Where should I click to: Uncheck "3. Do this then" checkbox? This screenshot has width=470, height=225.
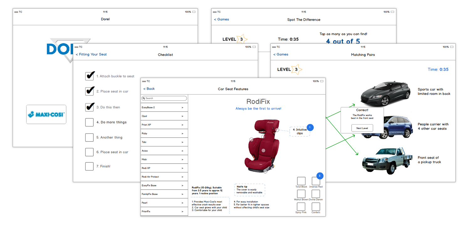coord(90,107)
